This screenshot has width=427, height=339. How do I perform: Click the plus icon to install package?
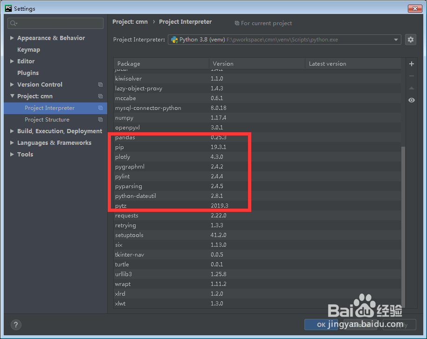pos(412,64)
